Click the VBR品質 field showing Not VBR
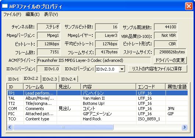The image size is (195, 138). tap(166, 35)
